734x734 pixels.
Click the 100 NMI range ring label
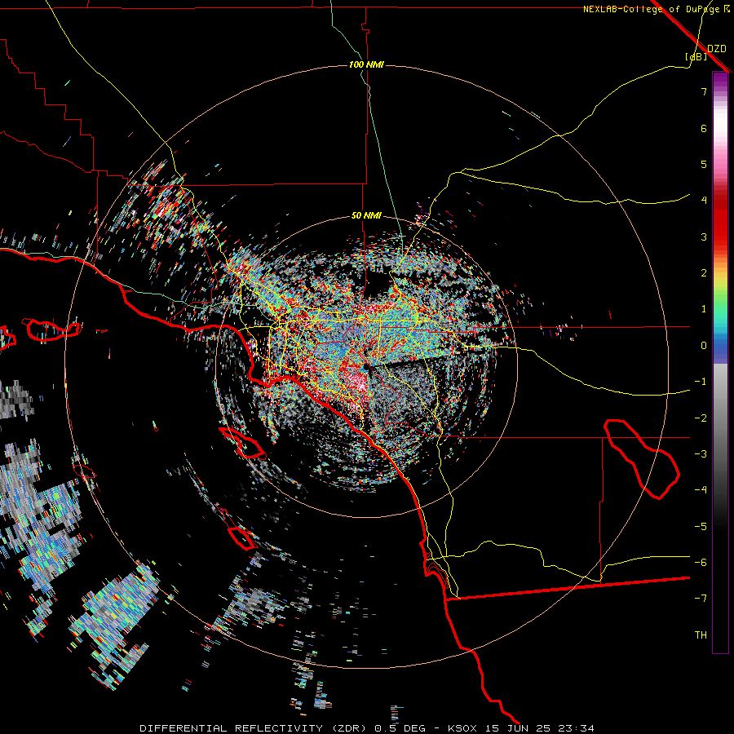(x=366, y=64)
